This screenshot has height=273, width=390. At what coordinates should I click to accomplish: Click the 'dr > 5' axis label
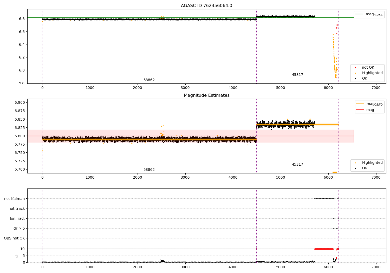pyautogui.click(x=19, y=229)
